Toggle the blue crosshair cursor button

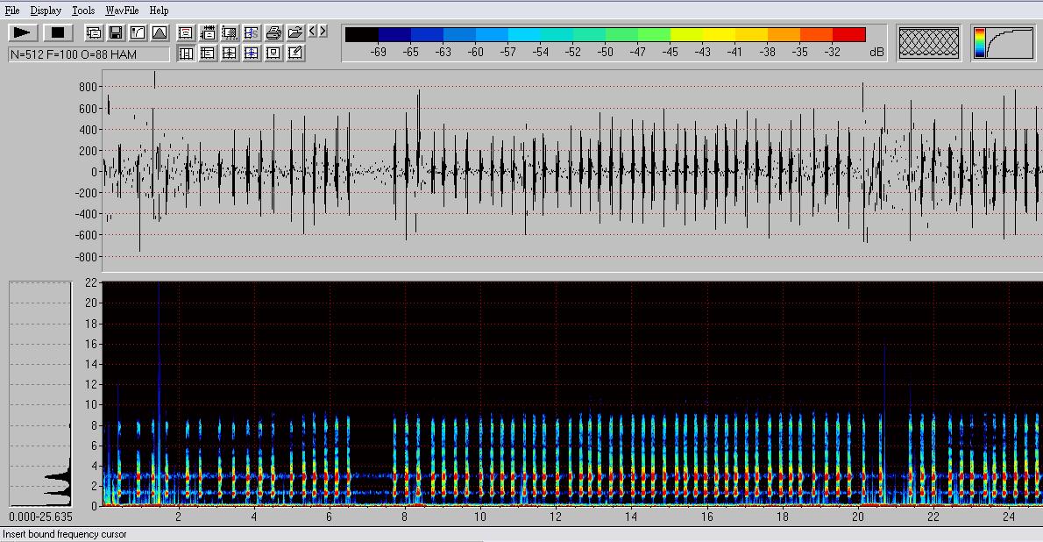click(x=252, y=53)
